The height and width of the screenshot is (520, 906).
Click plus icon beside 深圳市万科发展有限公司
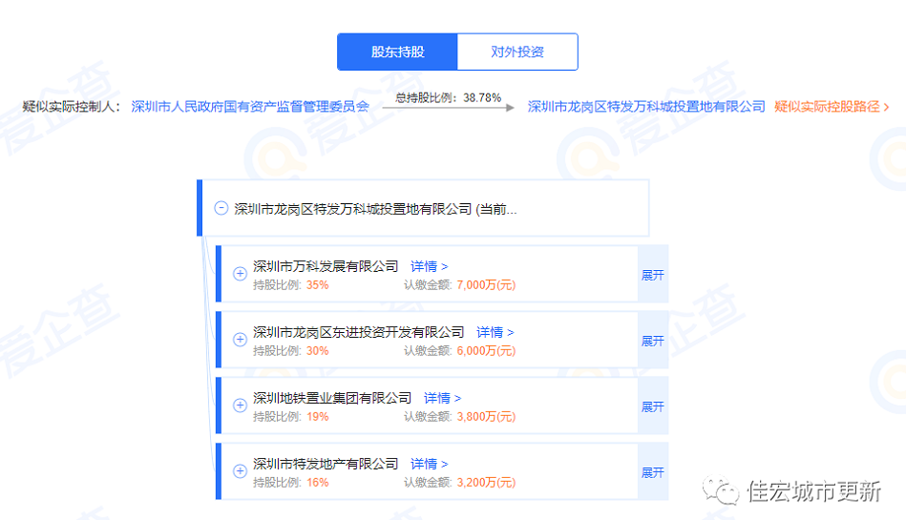(240, 274)
